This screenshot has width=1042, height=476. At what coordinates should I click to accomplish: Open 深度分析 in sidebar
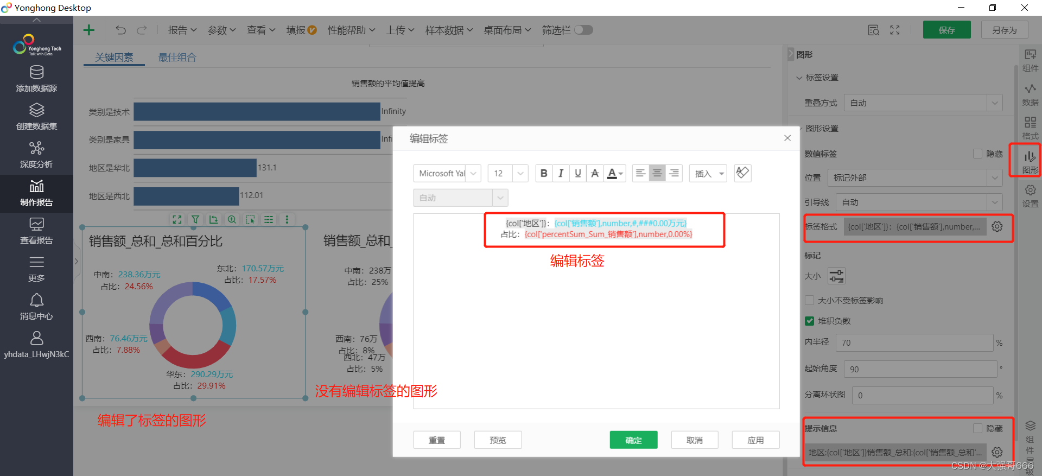(x=36, y=155)
